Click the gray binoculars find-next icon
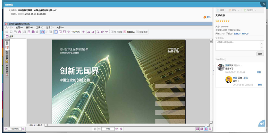The image size is (270, 133). pos(37,32)
